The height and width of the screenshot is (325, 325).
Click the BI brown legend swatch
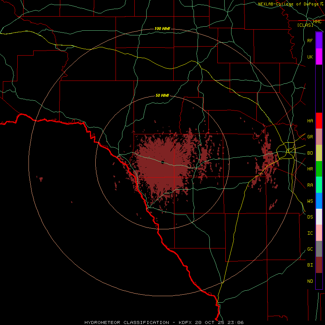[319, 265]
